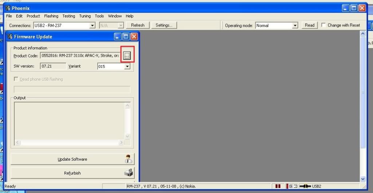
Task: Expand the N/A dropdown next to Connections
Action: (121, 25)
